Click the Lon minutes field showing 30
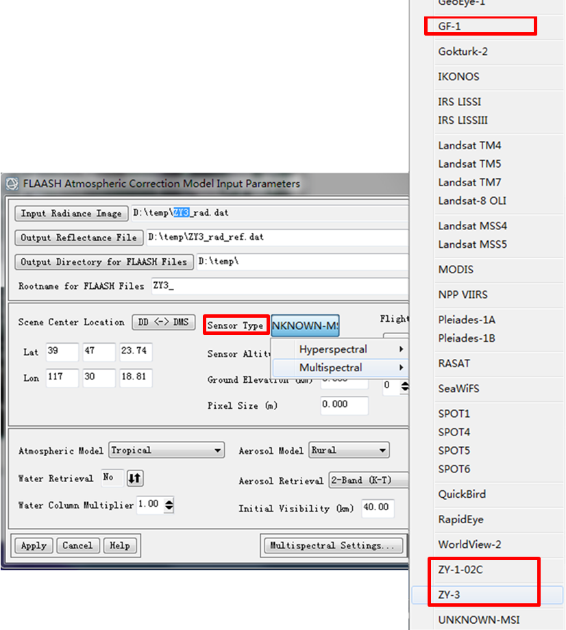Image resolution: width=566 pixels, height=630 pixels. (x=99, y=378)
